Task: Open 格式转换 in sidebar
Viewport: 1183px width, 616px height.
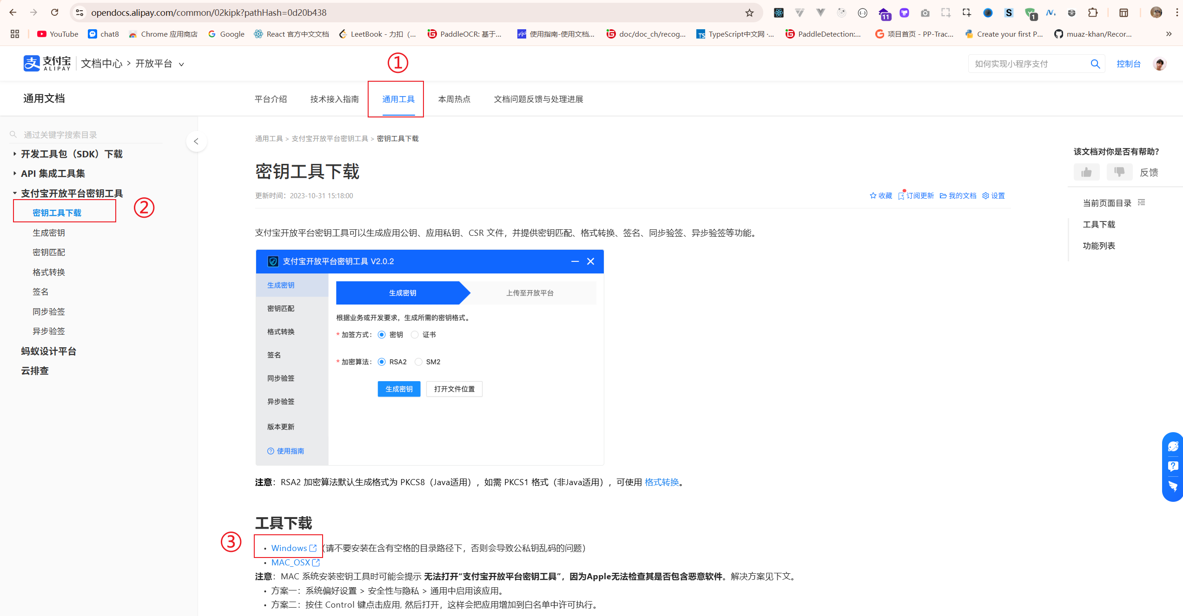Action: [x=48, y=272]
